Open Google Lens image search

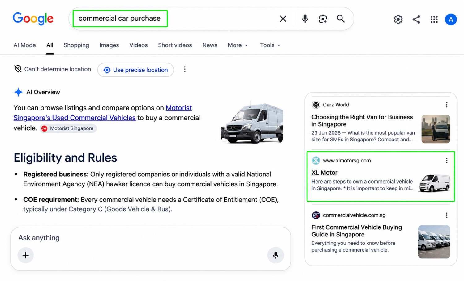(x=323, y=19)
